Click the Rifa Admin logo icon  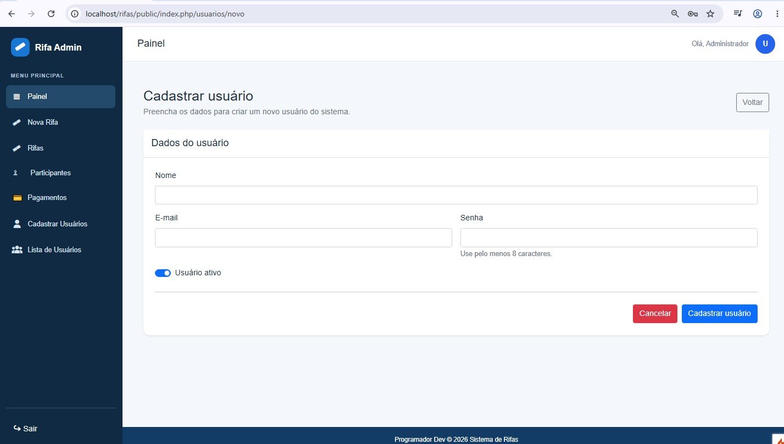pyautogui.click(x=20, y=47)
